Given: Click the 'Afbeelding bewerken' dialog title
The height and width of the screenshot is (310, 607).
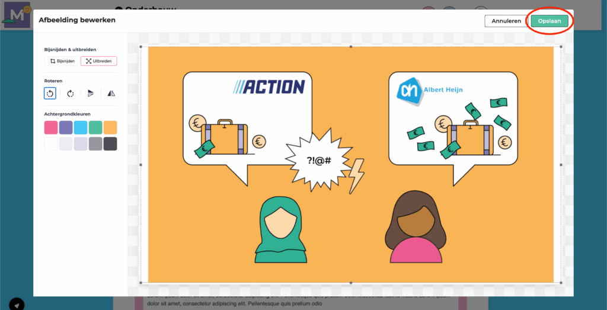Looking at the screenshot, I should [77, 20].
